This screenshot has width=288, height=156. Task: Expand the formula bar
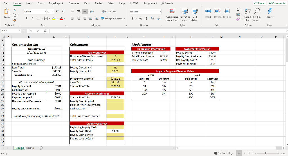286,31
